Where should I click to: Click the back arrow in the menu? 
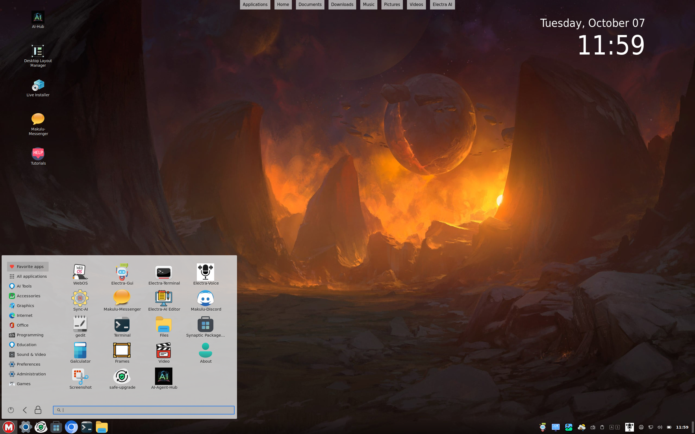(25, 410)
